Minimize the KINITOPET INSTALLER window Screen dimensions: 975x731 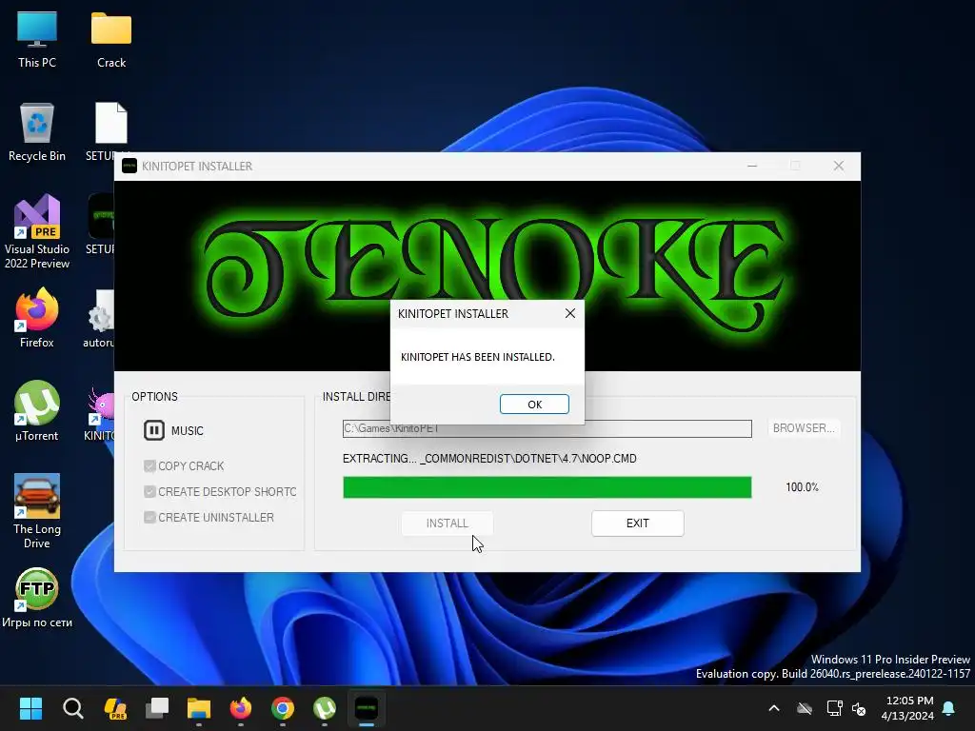point(752,166)
